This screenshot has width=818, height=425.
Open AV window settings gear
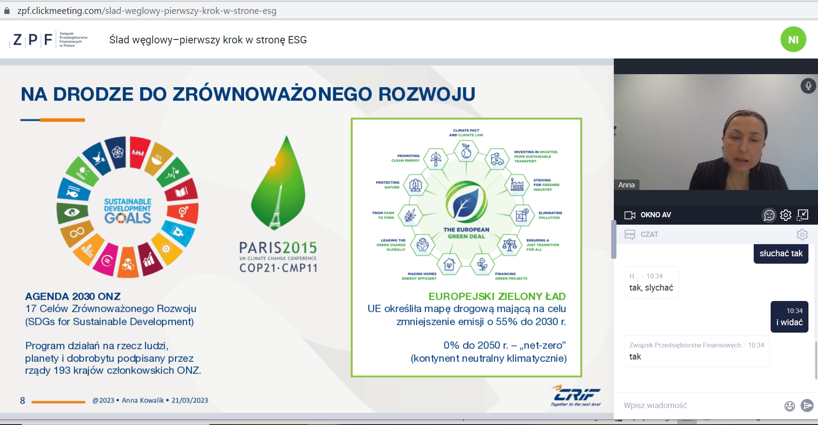coord(785,215)
